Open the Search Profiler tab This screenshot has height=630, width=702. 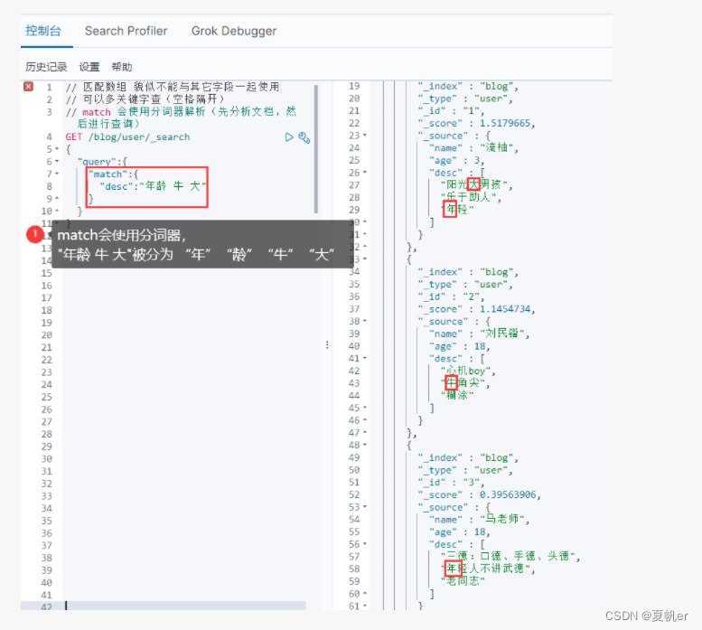[x=126, y=31]
